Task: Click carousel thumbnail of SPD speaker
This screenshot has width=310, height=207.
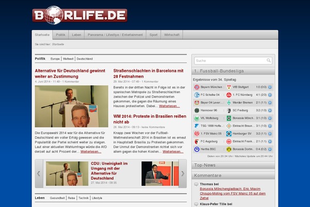Action: click(160, 173)
